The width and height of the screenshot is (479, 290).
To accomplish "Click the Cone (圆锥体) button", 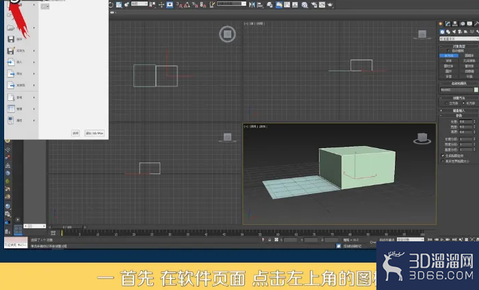I will [x=469, y=56].
